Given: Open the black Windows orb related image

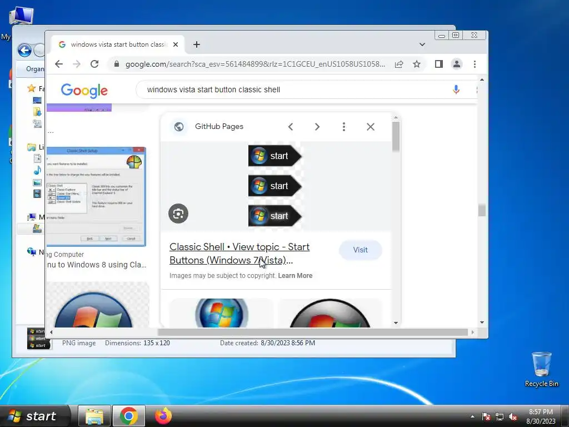Looking at the screenshot, I should coord(330,313).
